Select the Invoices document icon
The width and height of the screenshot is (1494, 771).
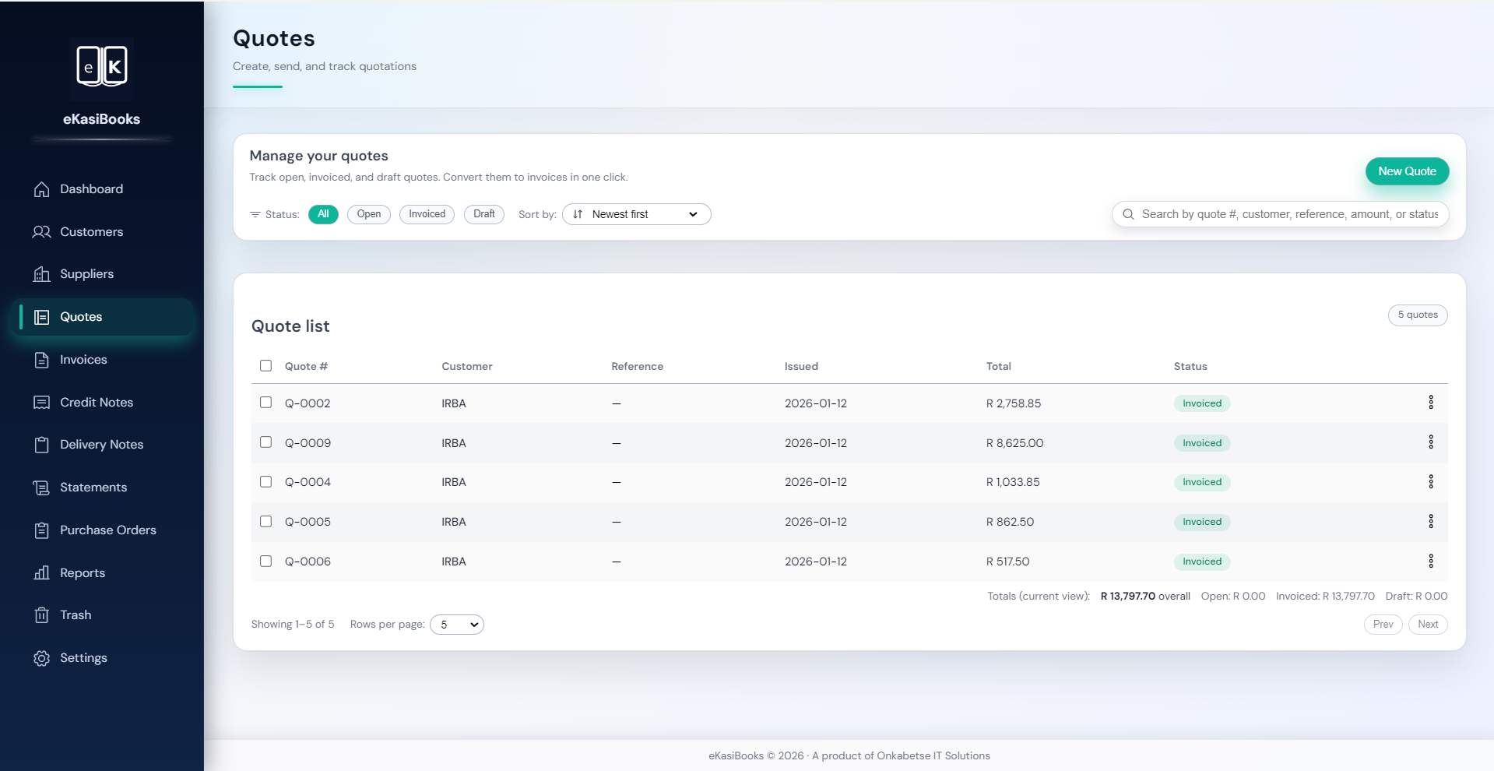(41, 360)
